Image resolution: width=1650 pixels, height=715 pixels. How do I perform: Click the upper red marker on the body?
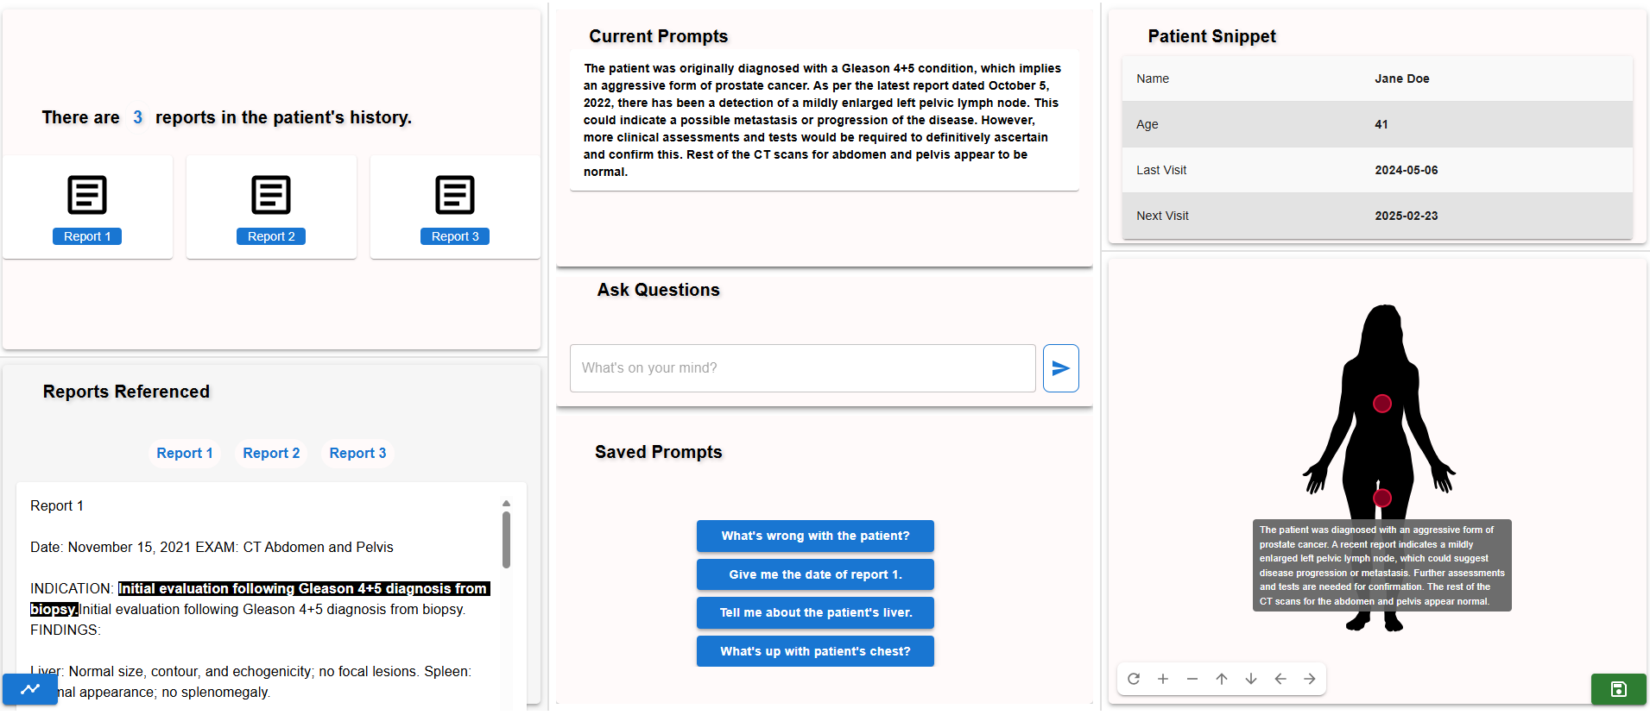click(x=1381, y=404)
